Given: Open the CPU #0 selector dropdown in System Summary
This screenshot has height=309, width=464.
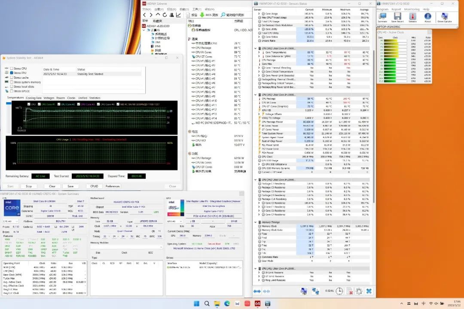Looking at the screenshot, I should point(10,221).
